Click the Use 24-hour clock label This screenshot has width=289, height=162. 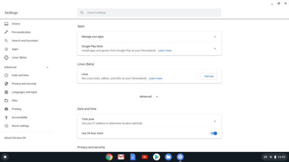92,133
